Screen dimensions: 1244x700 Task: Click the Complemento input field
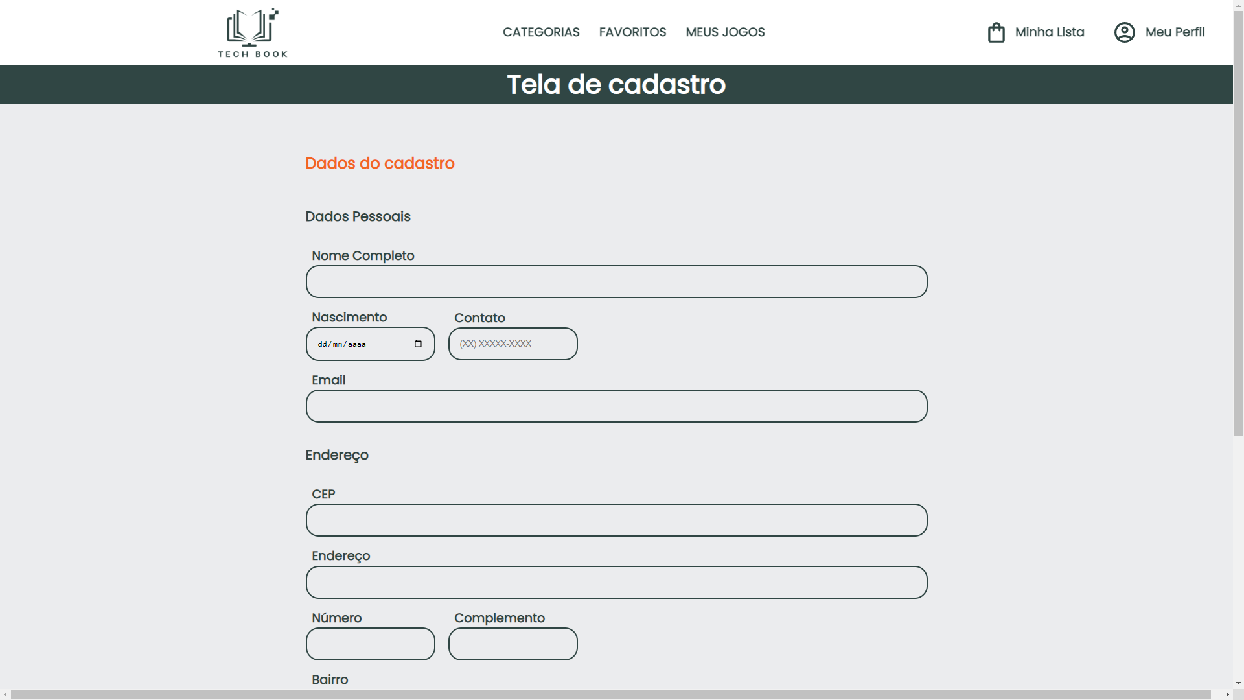[x=512, y=644]
